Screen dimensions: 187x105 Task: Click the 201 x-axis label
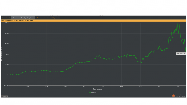coord(46,87)
